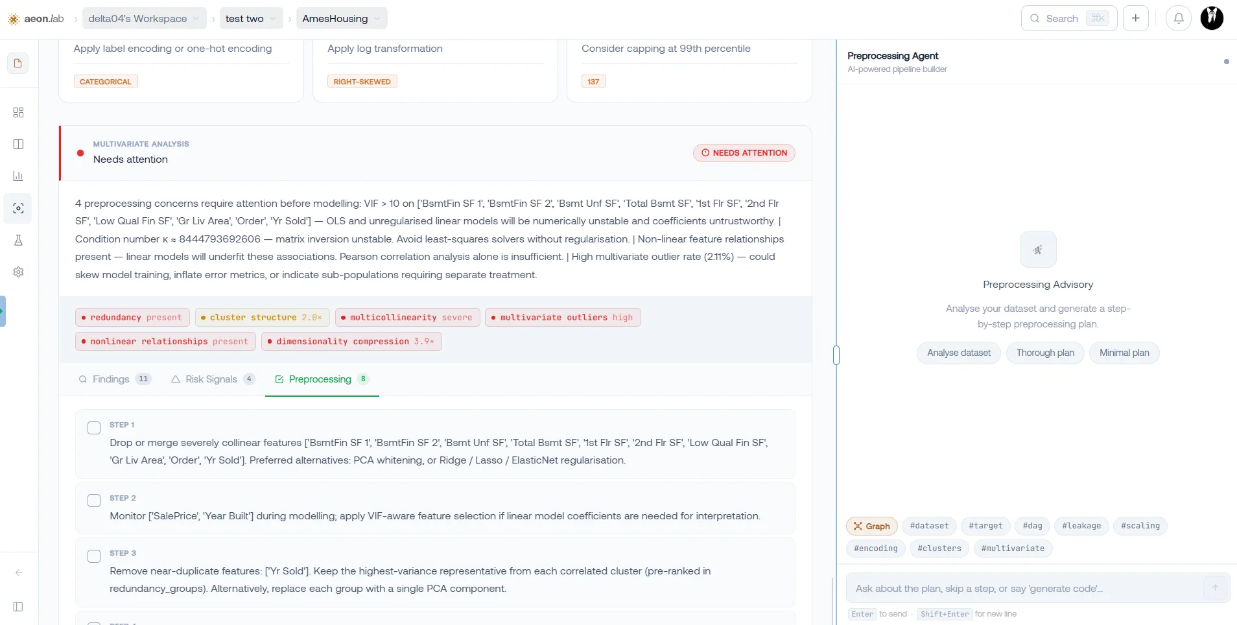Click the aeon.lab logo icon
1237x625 pixels.
(x=13, y=19)
